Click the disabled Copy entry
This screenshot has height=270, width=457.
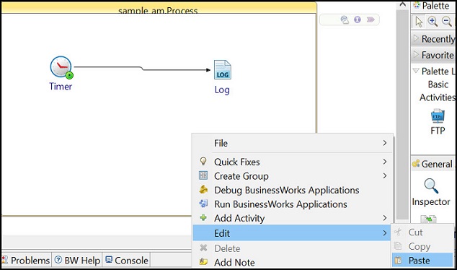pos(422,246)
